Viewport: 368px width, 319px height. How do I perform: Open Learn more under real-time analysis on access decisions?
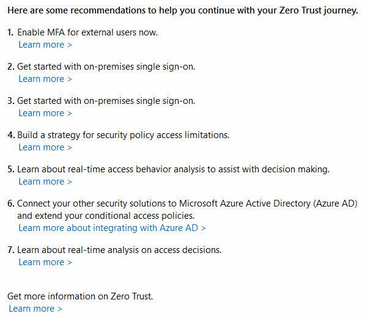45,262
